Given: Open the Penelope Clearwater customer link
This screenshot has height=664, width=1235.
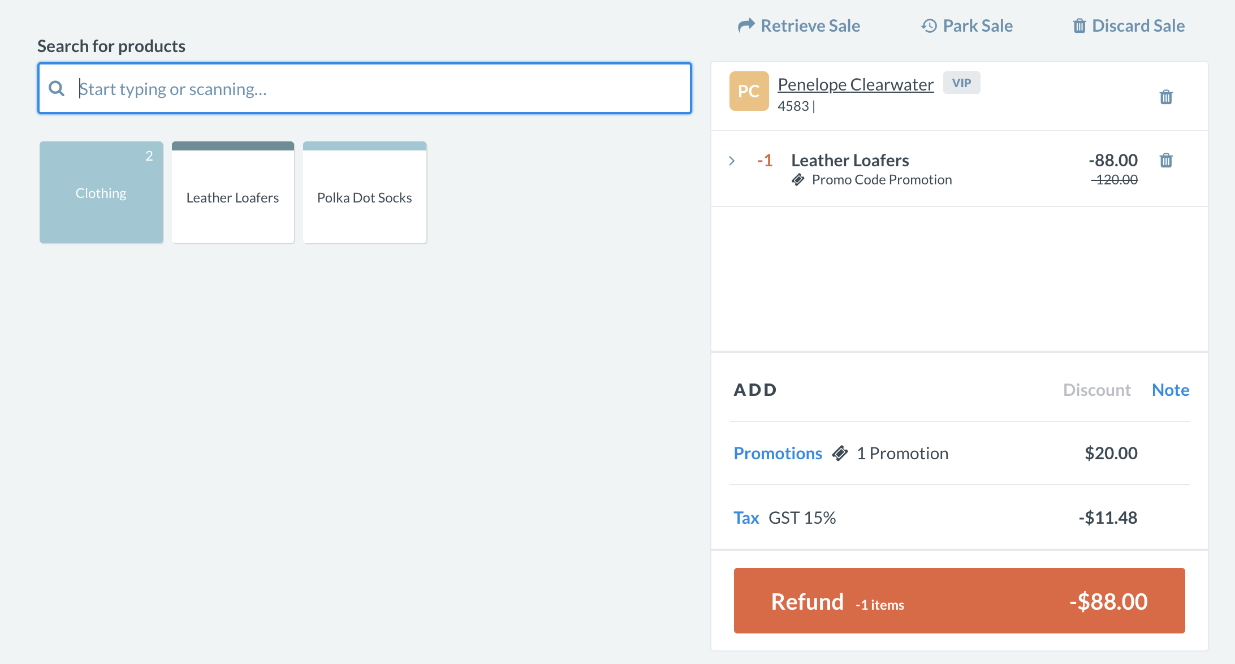Looking at the screenshot, I should [855, 84].
